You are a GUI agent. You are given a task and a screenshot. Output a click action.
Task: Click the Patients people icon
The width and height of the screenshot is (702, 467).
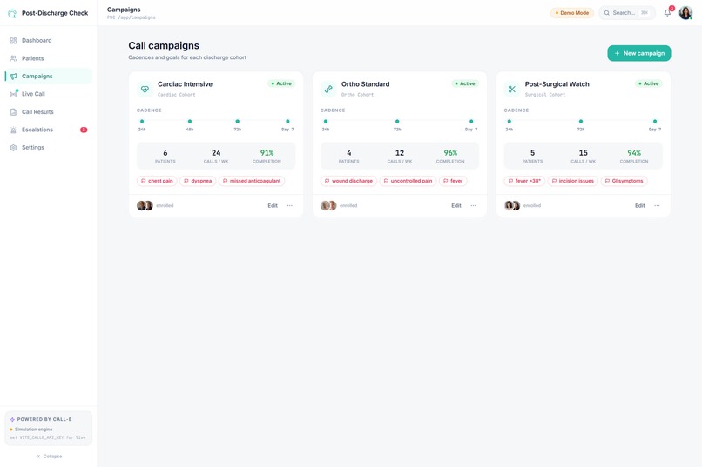[13, 58]
